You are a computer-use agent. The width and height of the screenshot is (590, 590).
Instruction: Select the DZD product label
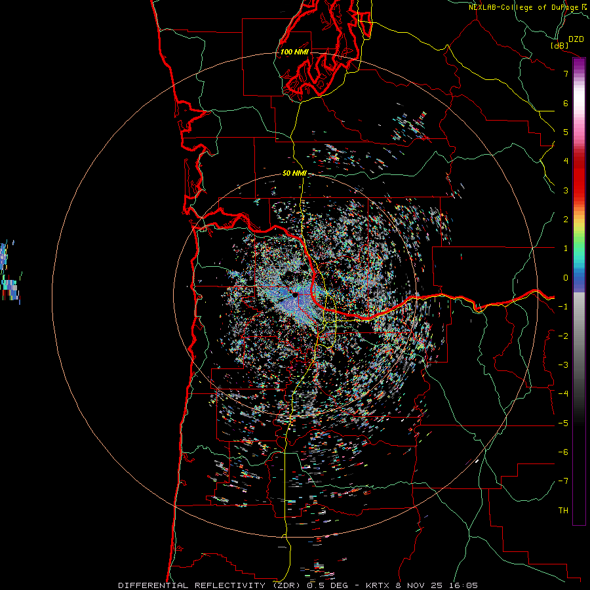pos(576,39)
